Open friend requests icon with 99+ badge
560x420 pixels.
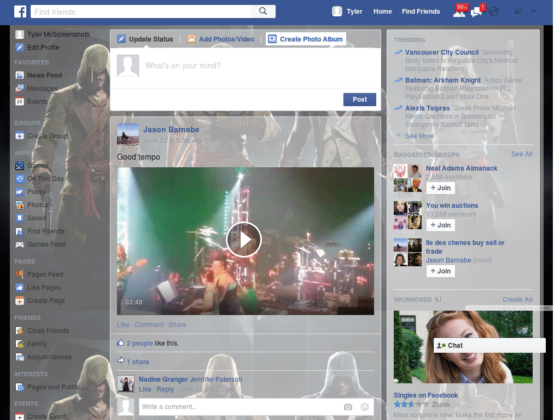pyautogui.click(x=459, y=12)
